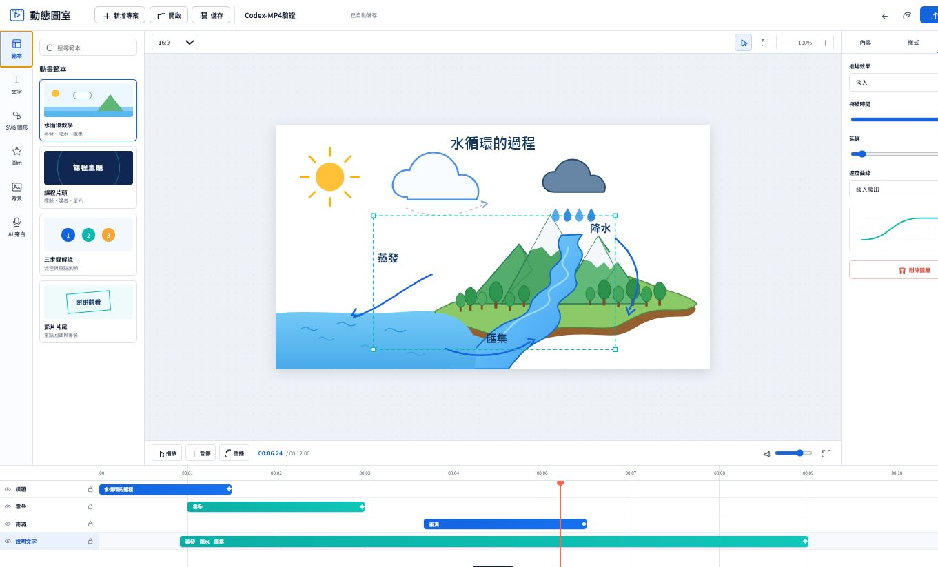Zoom in with the plus icon
The image size is (938, 567).
825,43
